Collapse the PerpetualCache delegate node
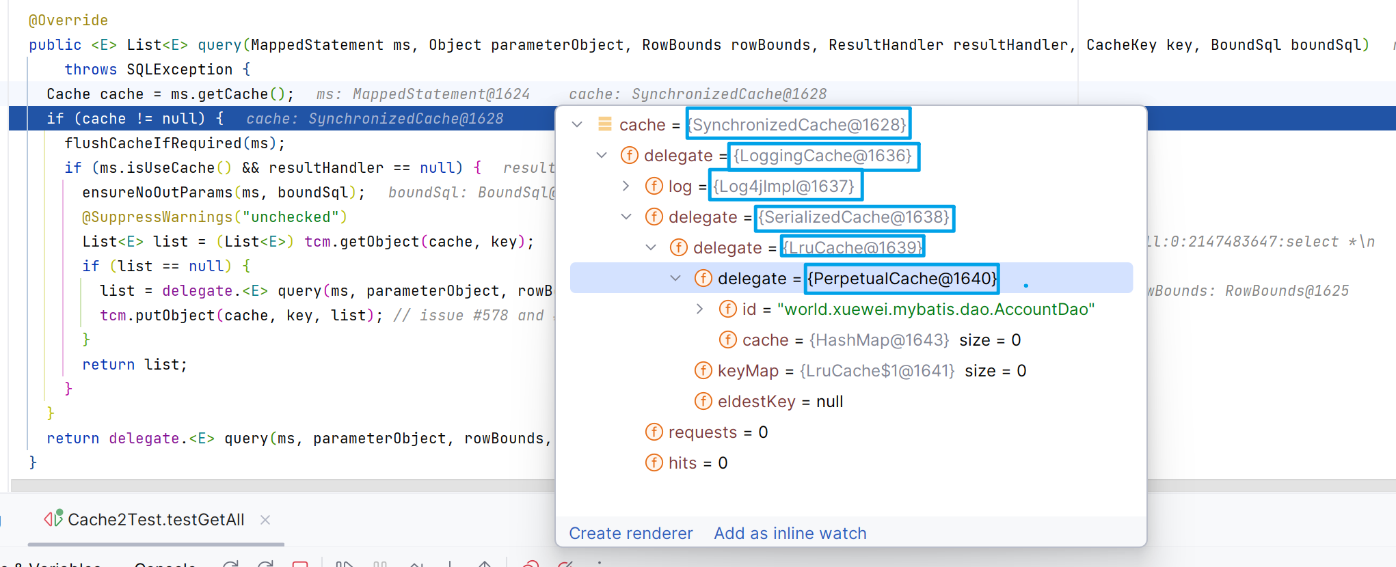This screenshot has height=567, width=1396. coord(675,278)
